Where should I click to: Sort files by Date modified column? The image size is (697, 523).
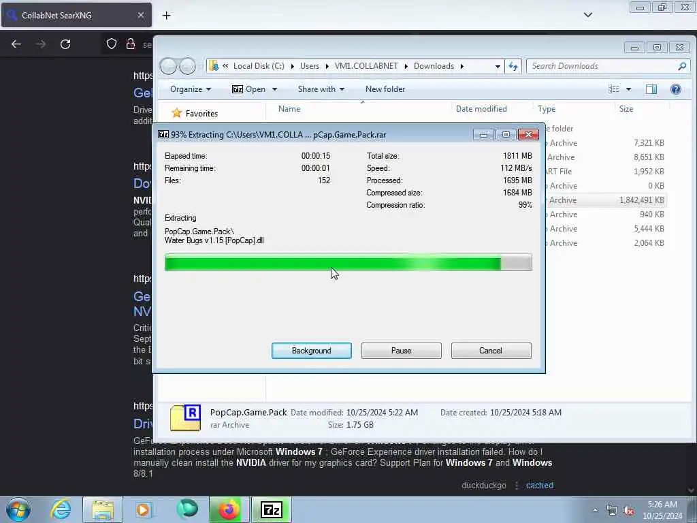pos(481,108)
